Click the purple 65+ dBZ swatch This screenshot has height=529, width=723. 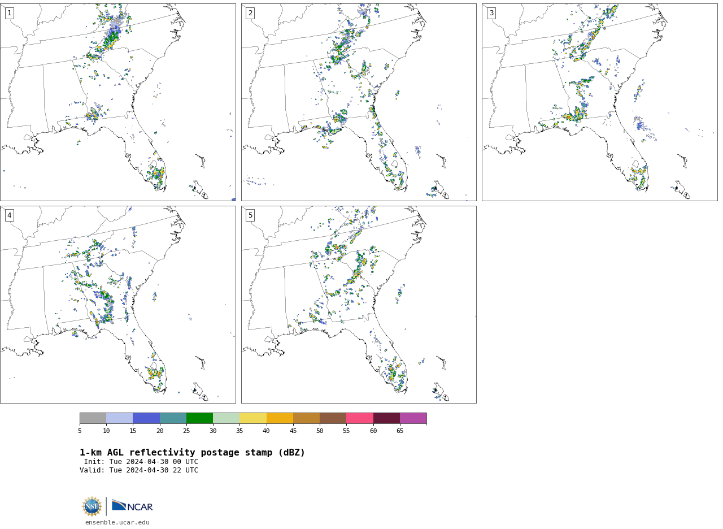click(x=413, y=418)
